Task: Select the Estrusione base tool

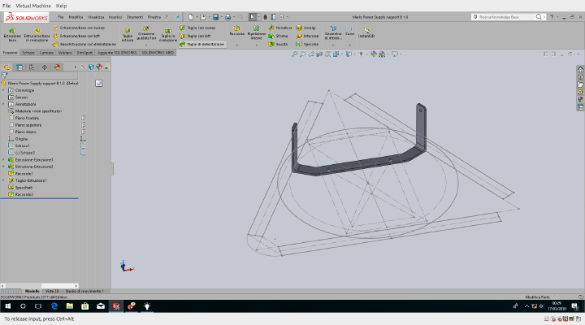Action: click(x=12, y=34)
